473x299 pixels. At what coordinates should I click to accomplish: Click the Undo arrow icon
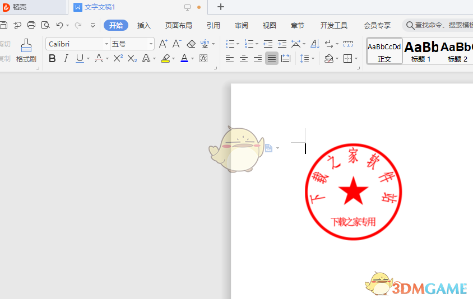pyautogui.click(x=60, y=25)
